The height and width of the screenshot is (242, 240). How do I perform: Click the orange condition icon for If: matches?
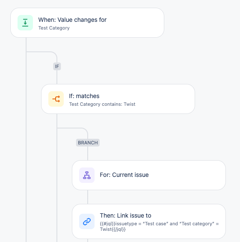[x=56, y=99]
